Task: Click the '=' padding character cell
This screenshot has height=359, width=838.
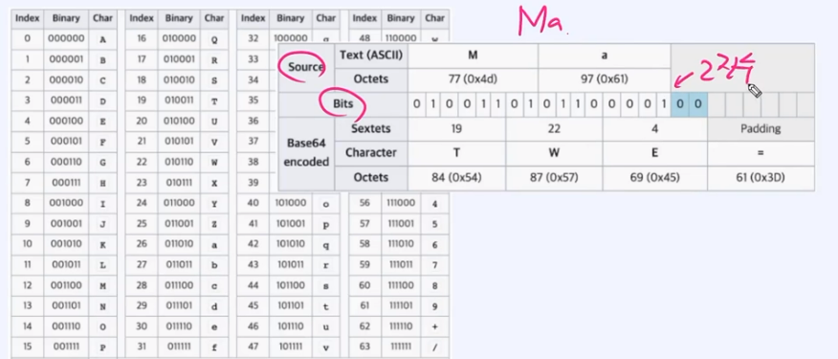Action: pos(761,153)
